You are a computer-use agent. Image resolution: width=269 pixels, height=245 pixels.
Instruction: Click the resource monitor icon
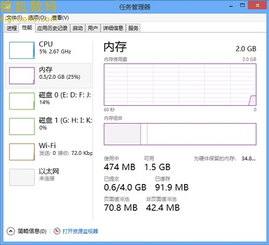(57, 231)
